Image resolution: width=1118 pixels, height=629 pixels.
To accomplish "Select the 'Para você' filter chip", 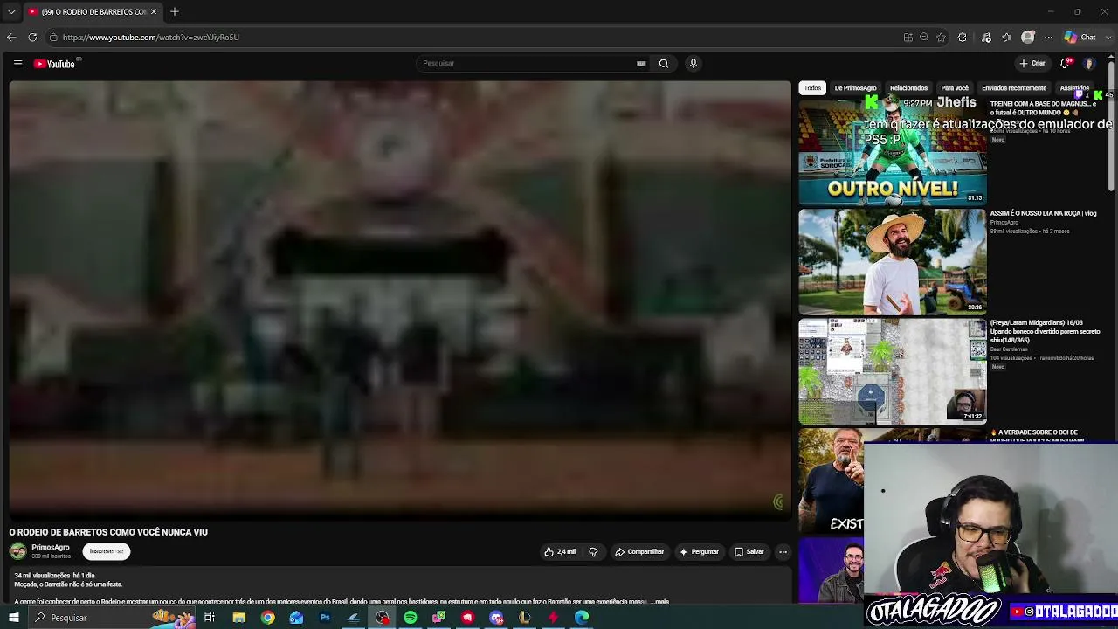I will click(x=955, y=88).
